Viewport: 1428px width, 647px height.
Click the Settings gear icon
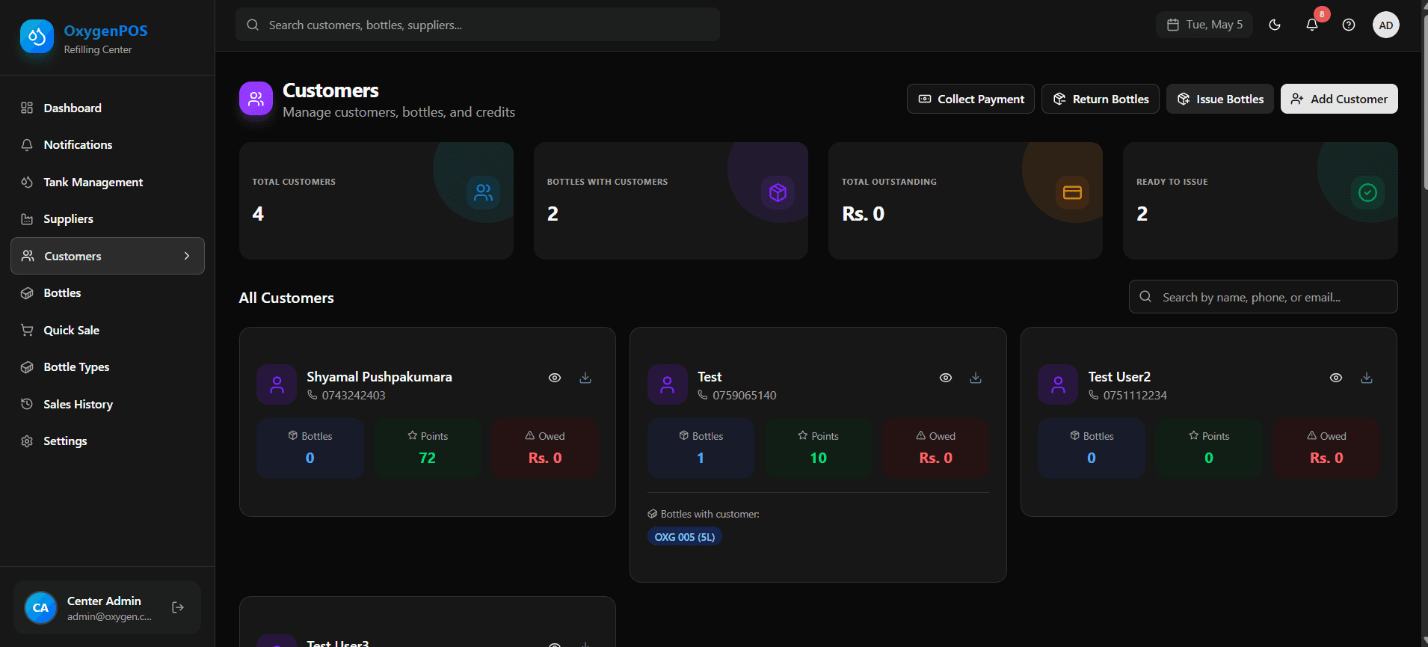pyautogui.click(x=27, y=441)
